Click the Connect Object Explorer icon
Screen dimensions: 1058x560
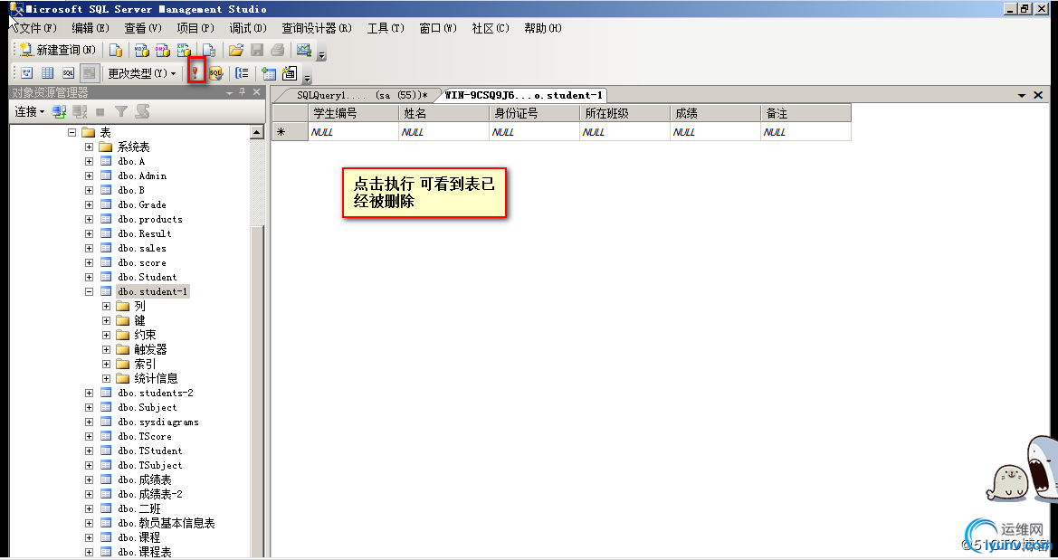pyautogui.click(x=60, y=112)
